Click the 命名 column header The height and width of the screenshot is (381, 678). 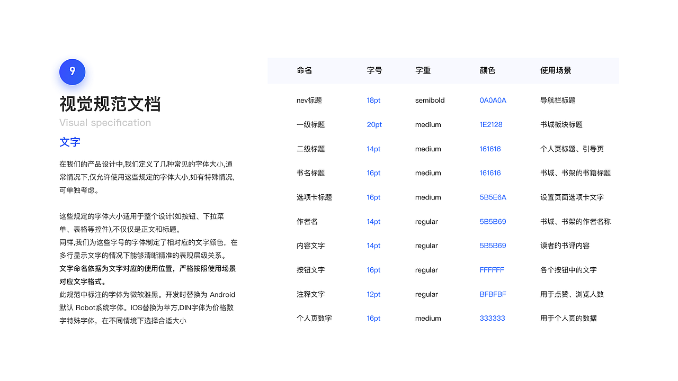(304, 70)
